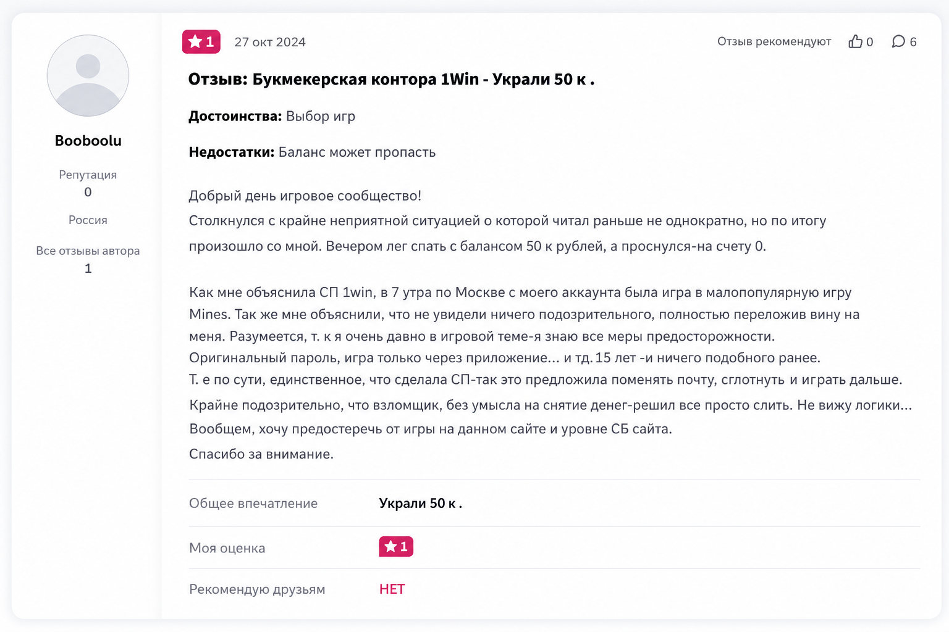Click the date 27 окт 2024

(270, 42)
